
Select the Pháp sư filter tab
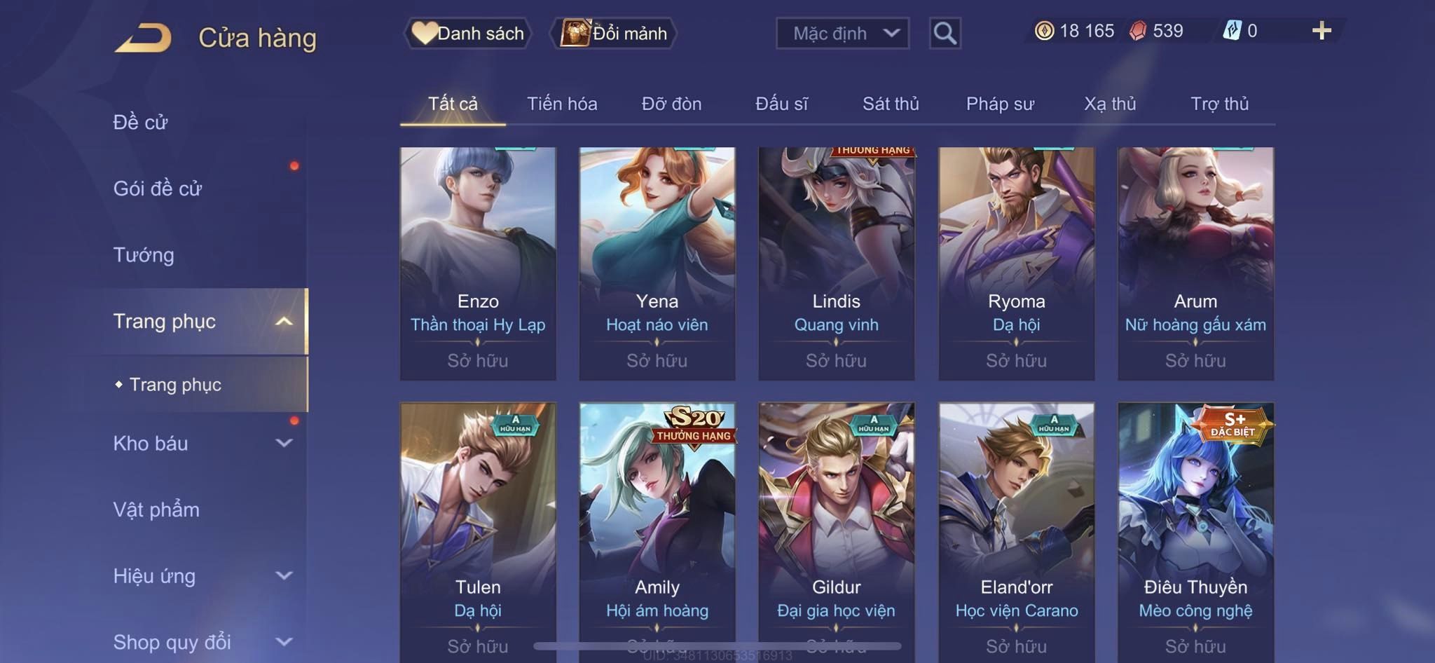[1000, 104]
